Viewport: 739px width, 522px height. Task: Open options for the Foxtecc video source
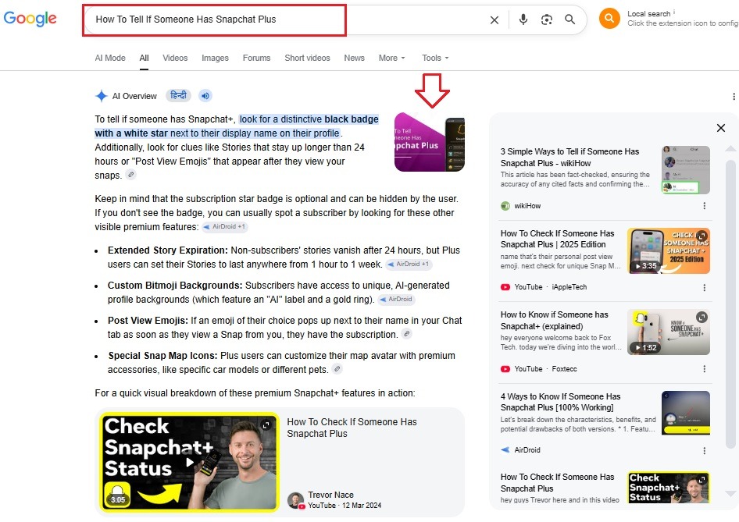pos(704,369)
